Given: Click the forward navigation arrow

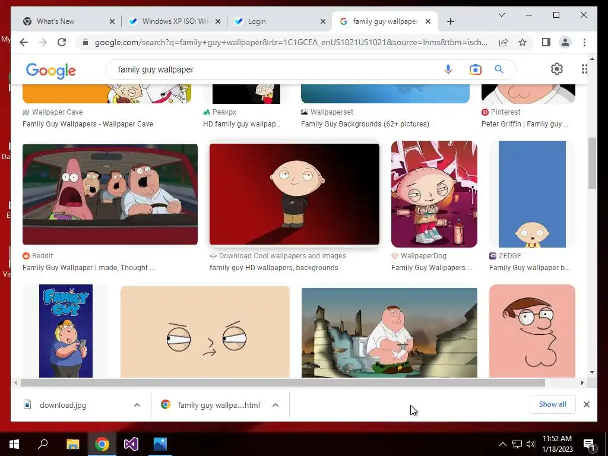Looking at the screenshot, I should click(43, 42).
